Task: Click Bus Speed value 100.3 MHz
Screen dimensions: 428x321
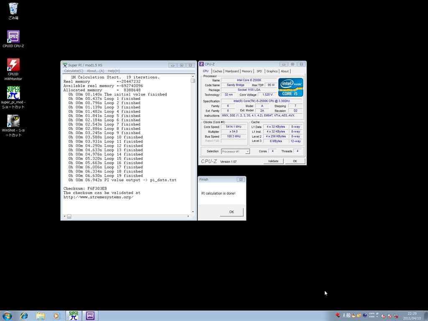Action: tap(234, 137)
